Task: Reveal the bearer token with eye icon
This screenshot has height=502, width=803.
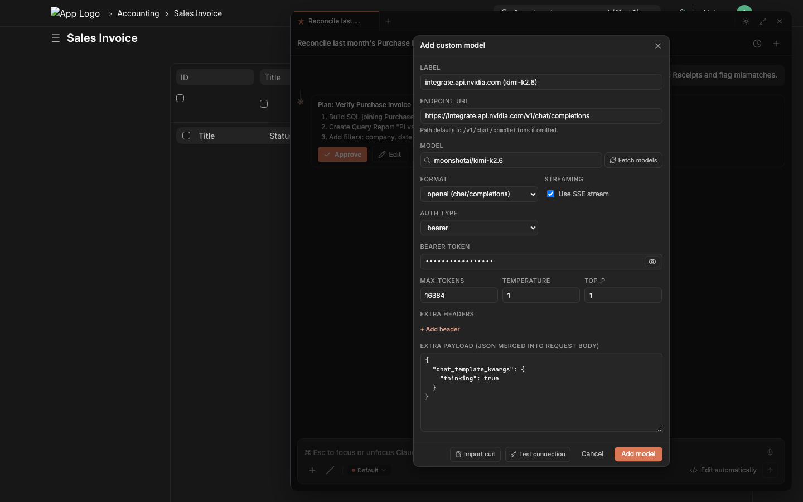Action: point(652,262)
